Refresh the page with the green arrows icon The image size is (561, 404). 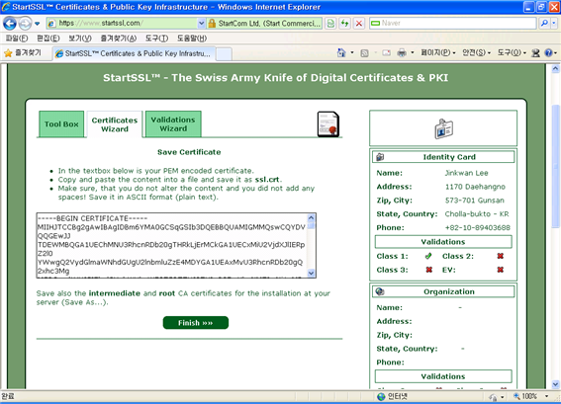click(x=345, y=24)
